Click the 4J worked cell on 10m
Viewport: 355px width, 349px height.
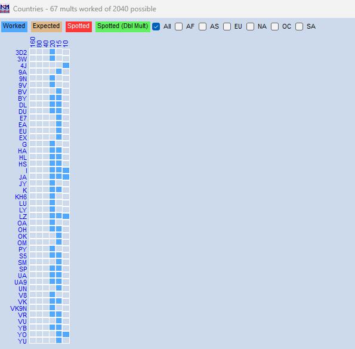click(x=66, y=66)
